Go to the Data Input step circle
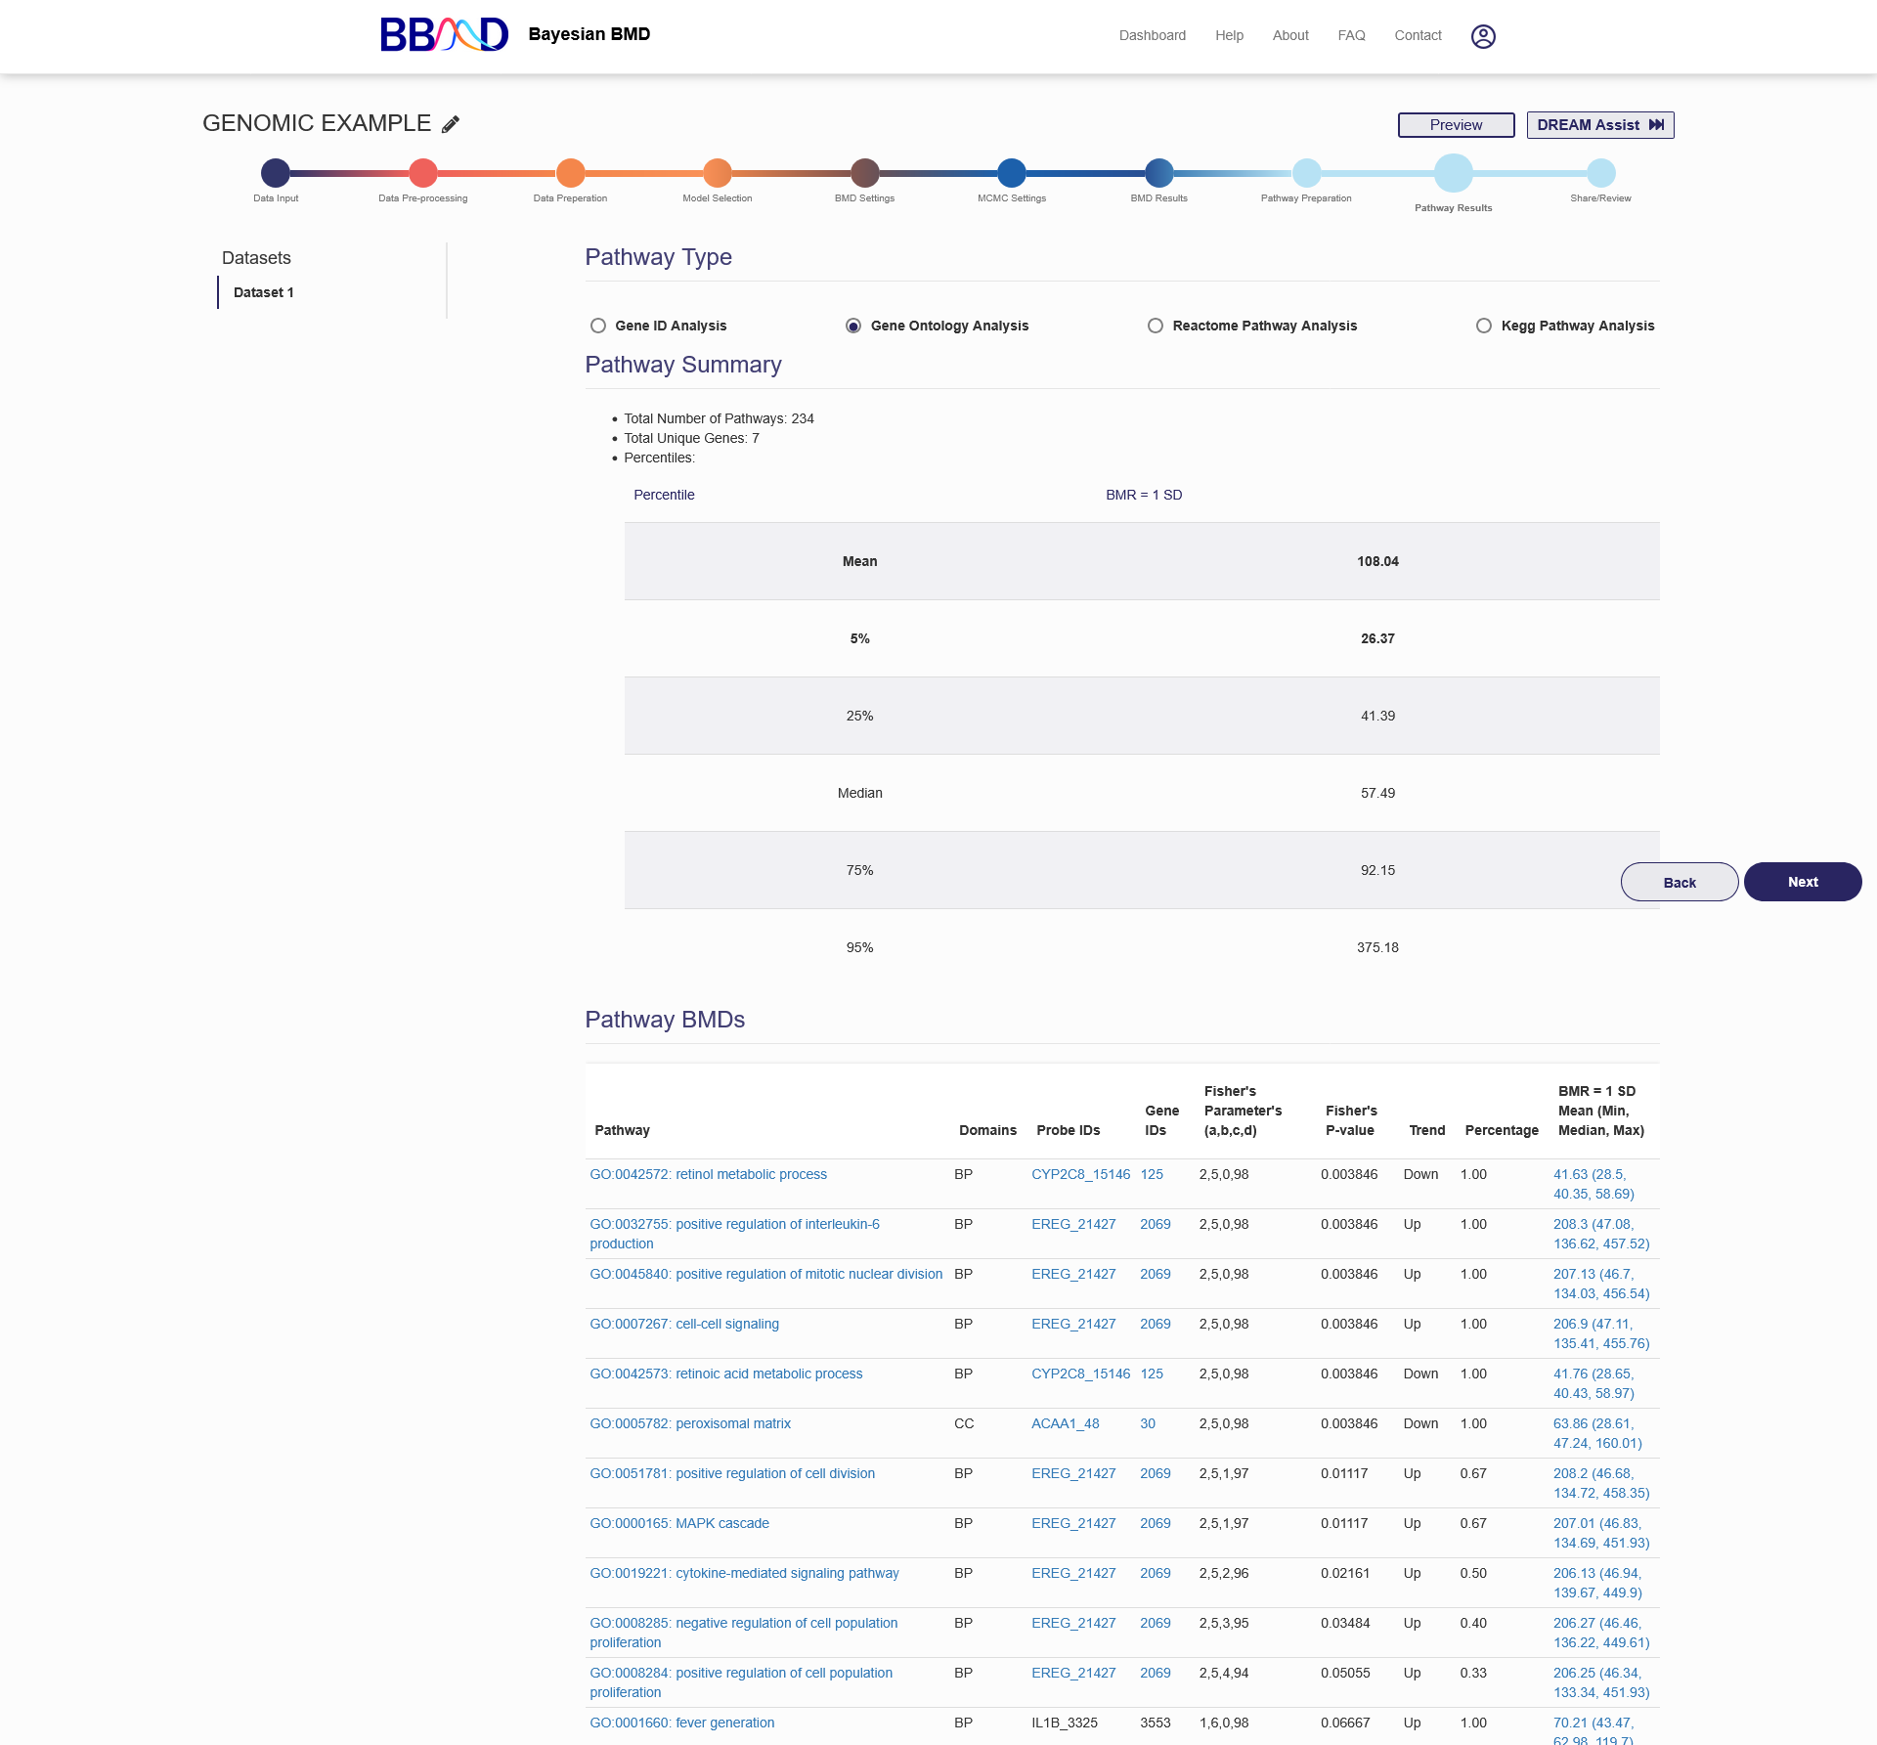 (276, 173)
